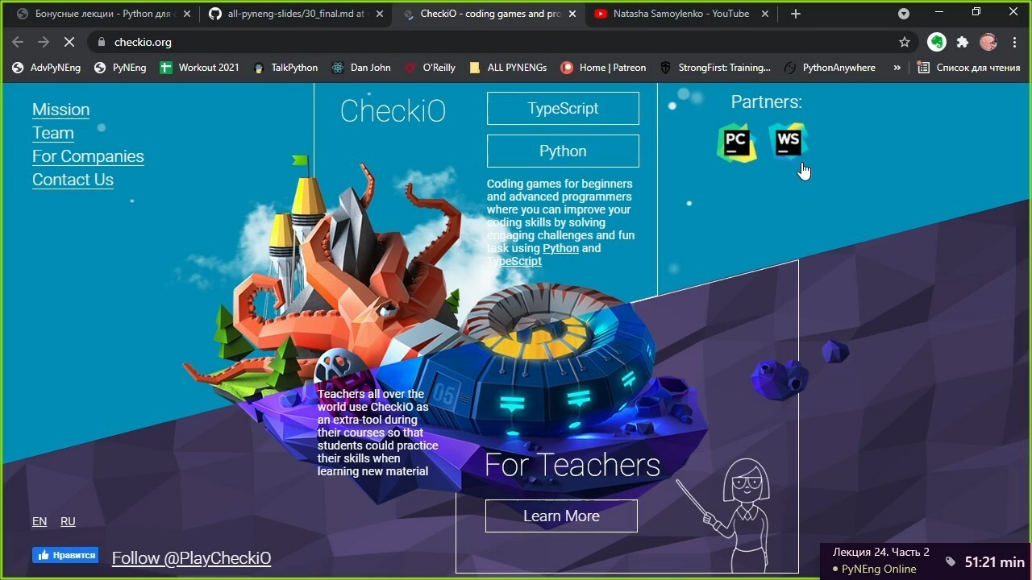The image size is (1032, 580).
Task: Open the tab search dropdown arrow
Action: click(x=904, y=14)
